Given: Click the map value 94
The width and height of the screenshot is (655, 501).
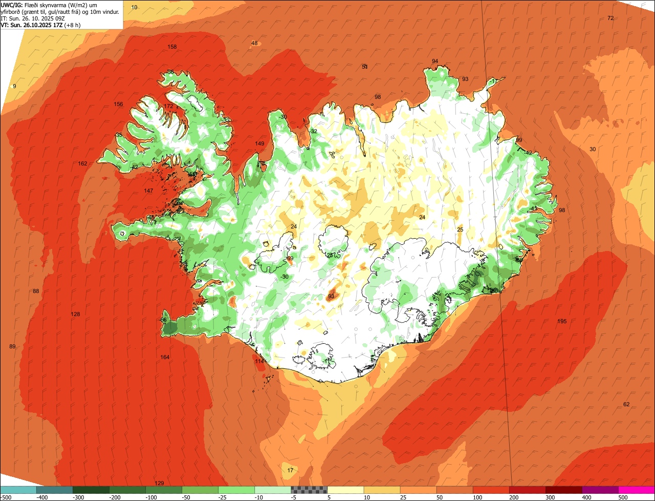Looking at the screenshot, I should click(435, 61).
